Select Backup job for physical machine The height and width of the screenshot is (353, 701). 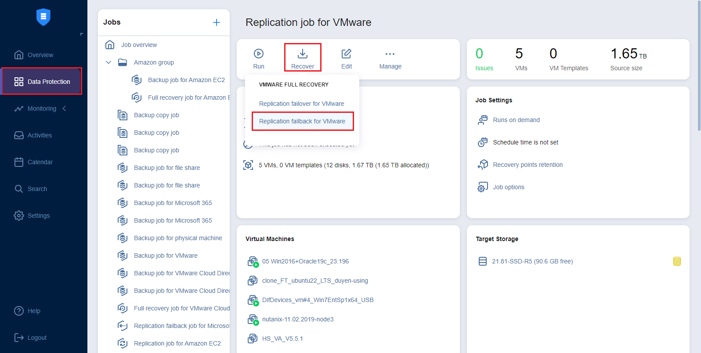pos(178,238)
